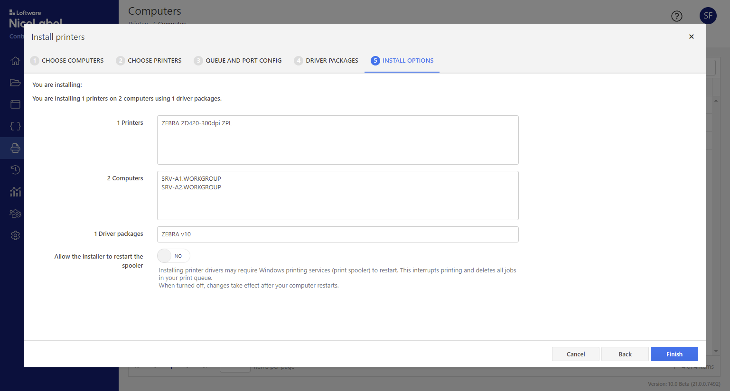Viewport: 730px width, 391px height.
Task: Select the Printers sidebar icon
Action: click(x=15, y=148)
